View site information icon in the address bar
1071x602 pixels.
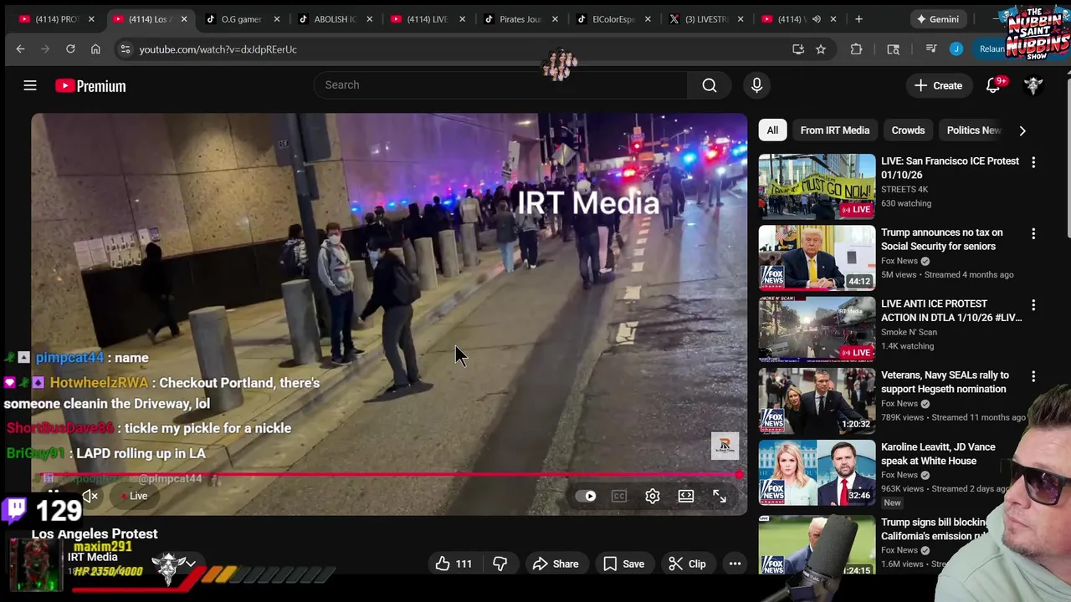click(x=126, y=49)
